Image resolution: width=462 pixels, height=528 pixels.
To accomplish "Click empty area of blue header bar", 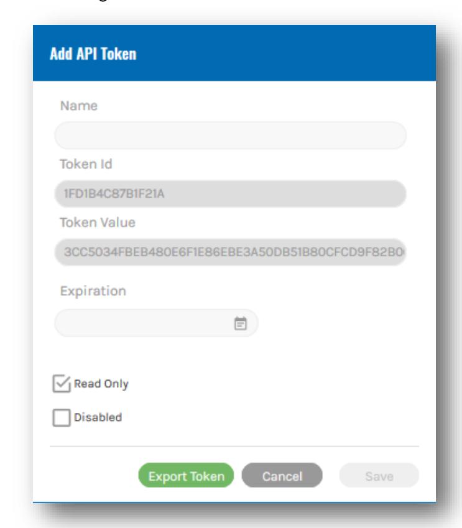I will pos(286,53).
